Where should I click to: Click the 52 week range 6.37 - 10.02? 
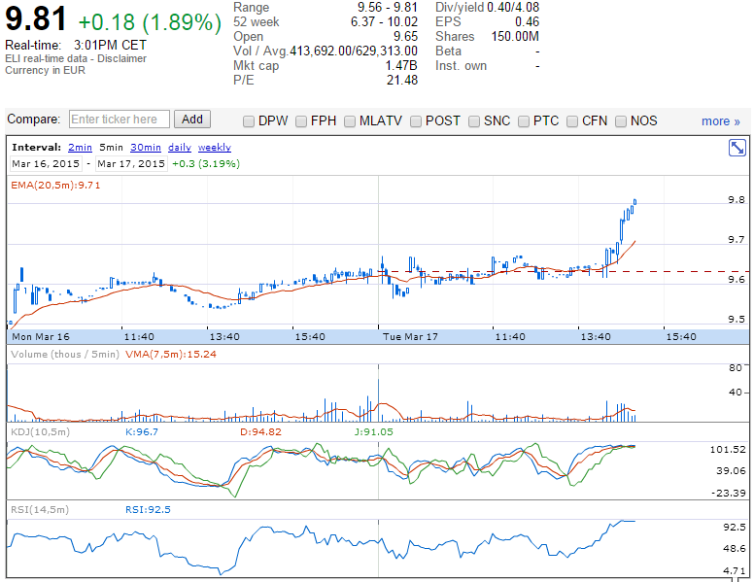[x=384, y=22]
